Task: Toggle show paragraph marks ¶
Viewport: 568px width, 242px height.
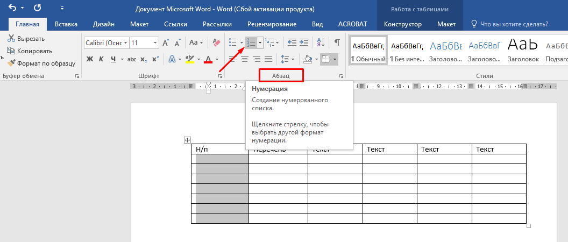Action: (337, 42)
